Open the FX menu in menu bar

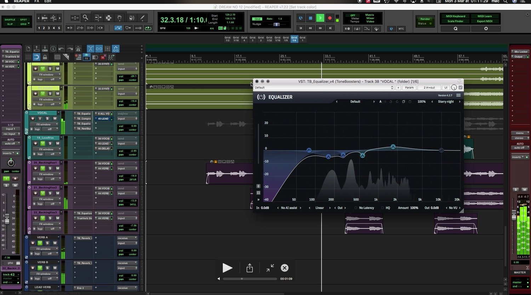pyautogui.click(x=37, y=1)
